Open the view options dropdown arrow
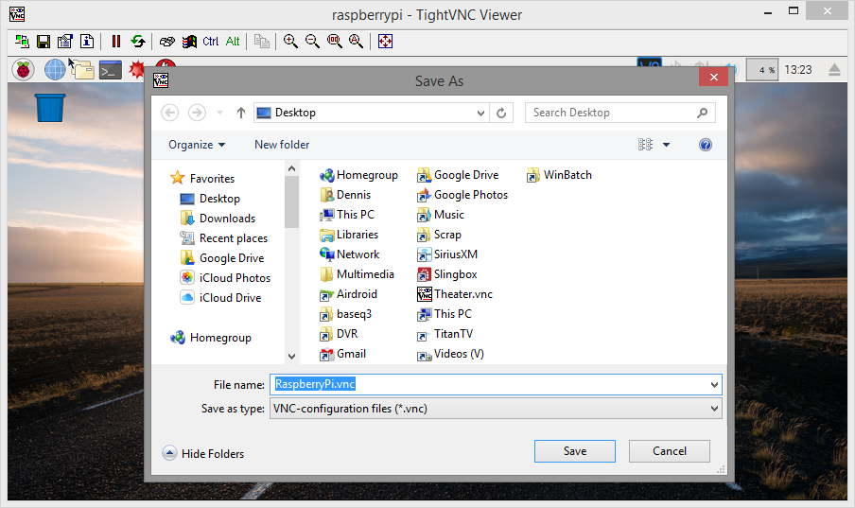This screenshot has width=855, height=508. (x=667, y=145)
